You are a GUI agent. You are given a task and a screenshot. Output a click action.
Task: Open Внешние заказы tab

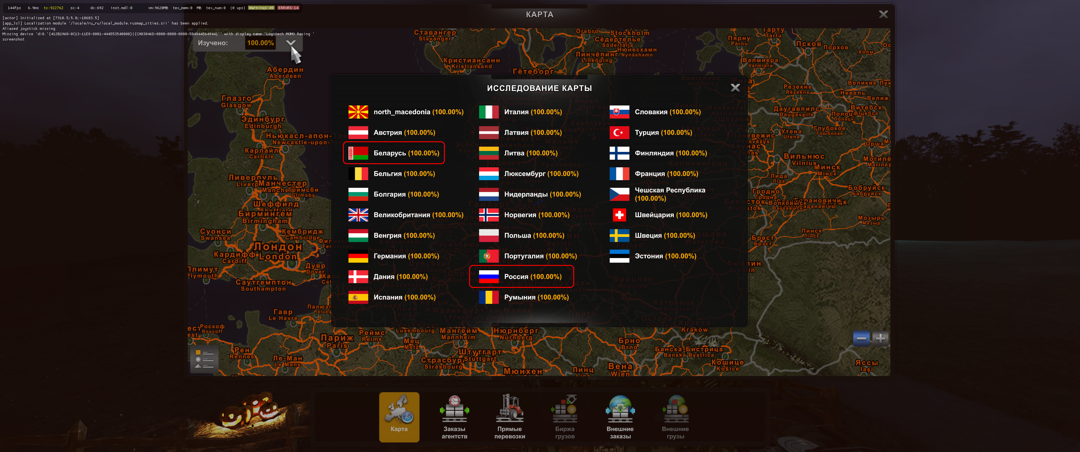620,417
